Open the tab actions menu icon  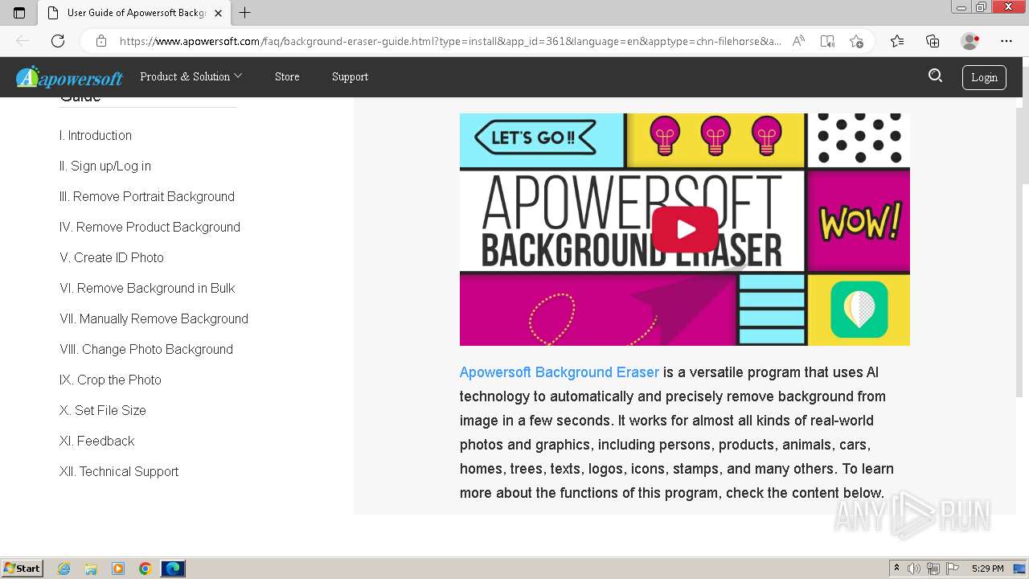click(19, 13)
